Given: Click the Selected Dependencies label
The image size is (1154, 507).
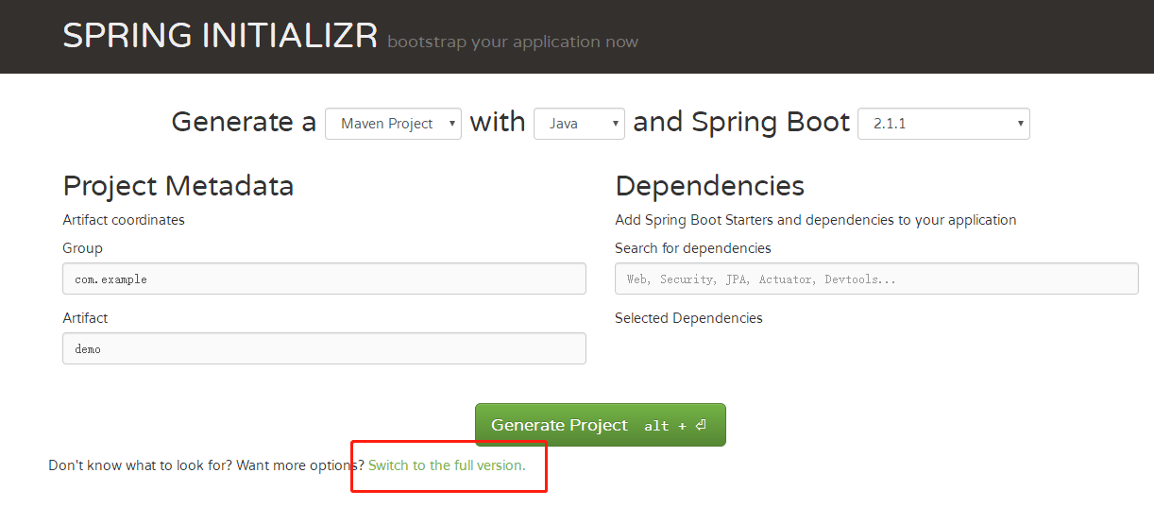Looking at the screenshot, I should [688, 318].
